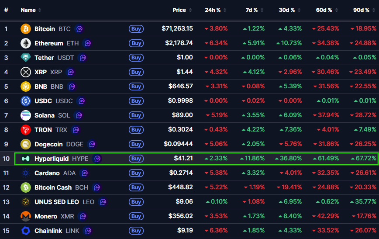Open the Bitcoin Cash name link
379x239 pixels.
(53, 187)
